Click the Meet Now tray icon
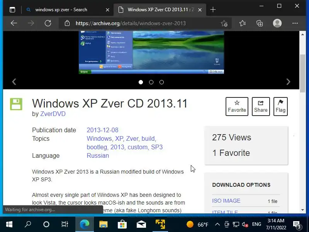The image size is (309, 232). (227, 224)
